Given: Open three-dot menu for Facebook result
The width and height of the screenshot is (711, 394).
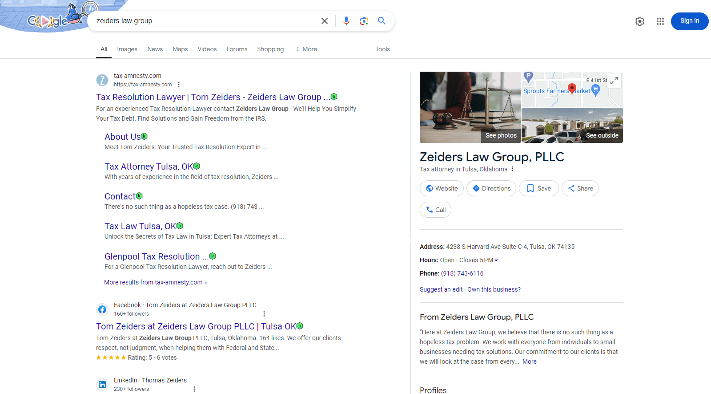Looking at the screenshot, I should pos(264,314).
